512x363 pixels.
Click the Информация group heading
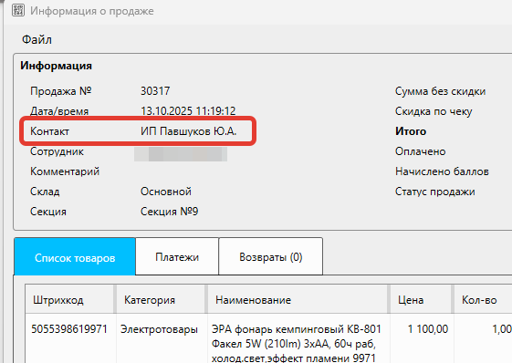[56, 66]
